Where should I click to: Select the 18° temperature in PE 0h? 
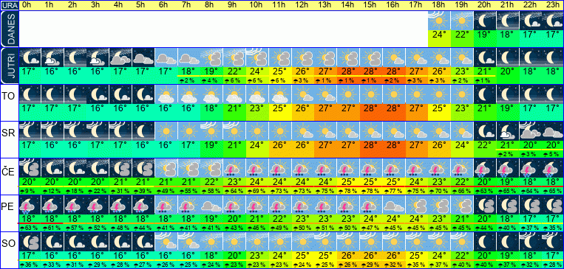[30, 218]
